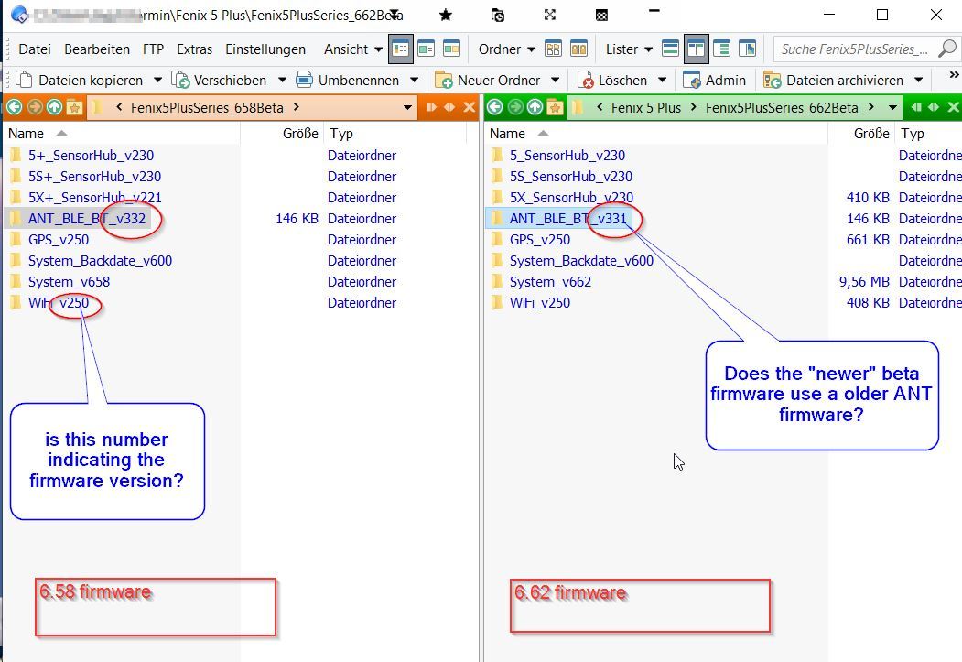Click the Dateien kopieren copy icon
The height and width of the screenshot is (662, 962).
tap(24, 80)
